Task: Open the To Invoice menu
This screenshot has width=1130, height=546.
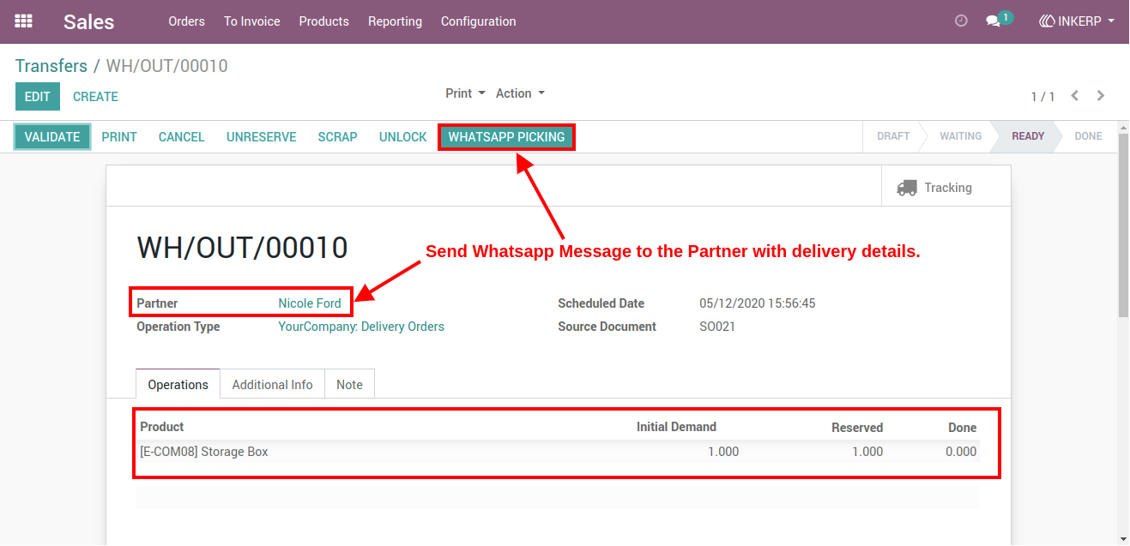Action: (252, 21)
